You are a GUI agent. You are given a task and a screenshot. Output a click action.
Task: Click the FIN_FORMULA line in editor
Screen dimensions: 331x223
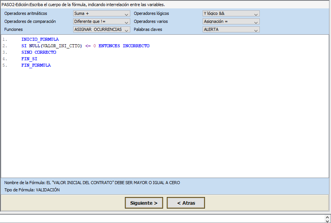(36, 65)
